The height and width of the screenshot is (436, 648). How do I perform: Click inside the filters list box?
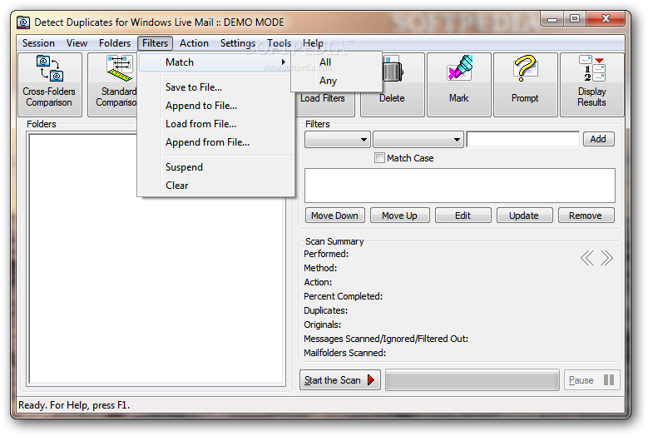(x=459, y=186)
